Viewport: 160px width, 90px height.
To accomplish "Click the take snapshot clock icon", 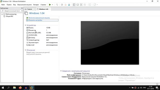I will coord(62,5).
